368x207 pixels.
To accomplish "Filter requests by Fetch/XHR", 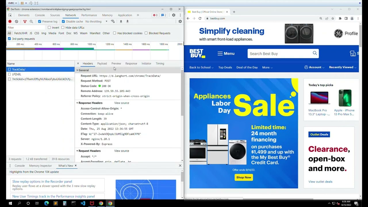I will tap(21, 33).
